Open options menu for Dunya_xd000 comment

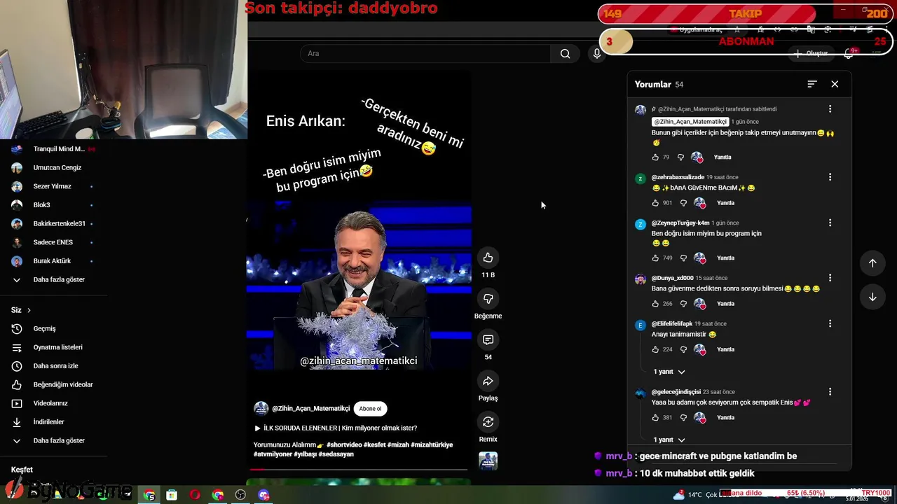click(830, 278)
